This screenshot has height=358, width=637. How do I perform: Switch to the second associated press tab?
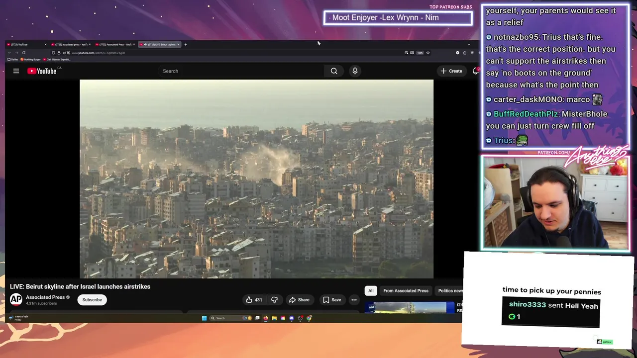tap(71, 45)
